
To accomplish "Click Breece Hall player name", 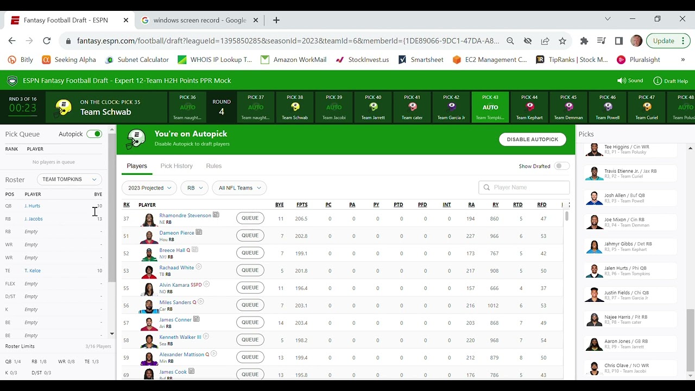I will (172, 250).
